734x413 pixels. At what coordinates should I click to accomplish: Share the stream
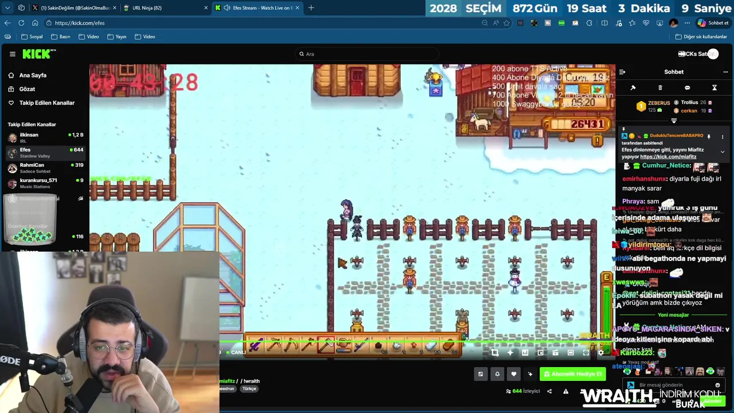coord(549,391)
